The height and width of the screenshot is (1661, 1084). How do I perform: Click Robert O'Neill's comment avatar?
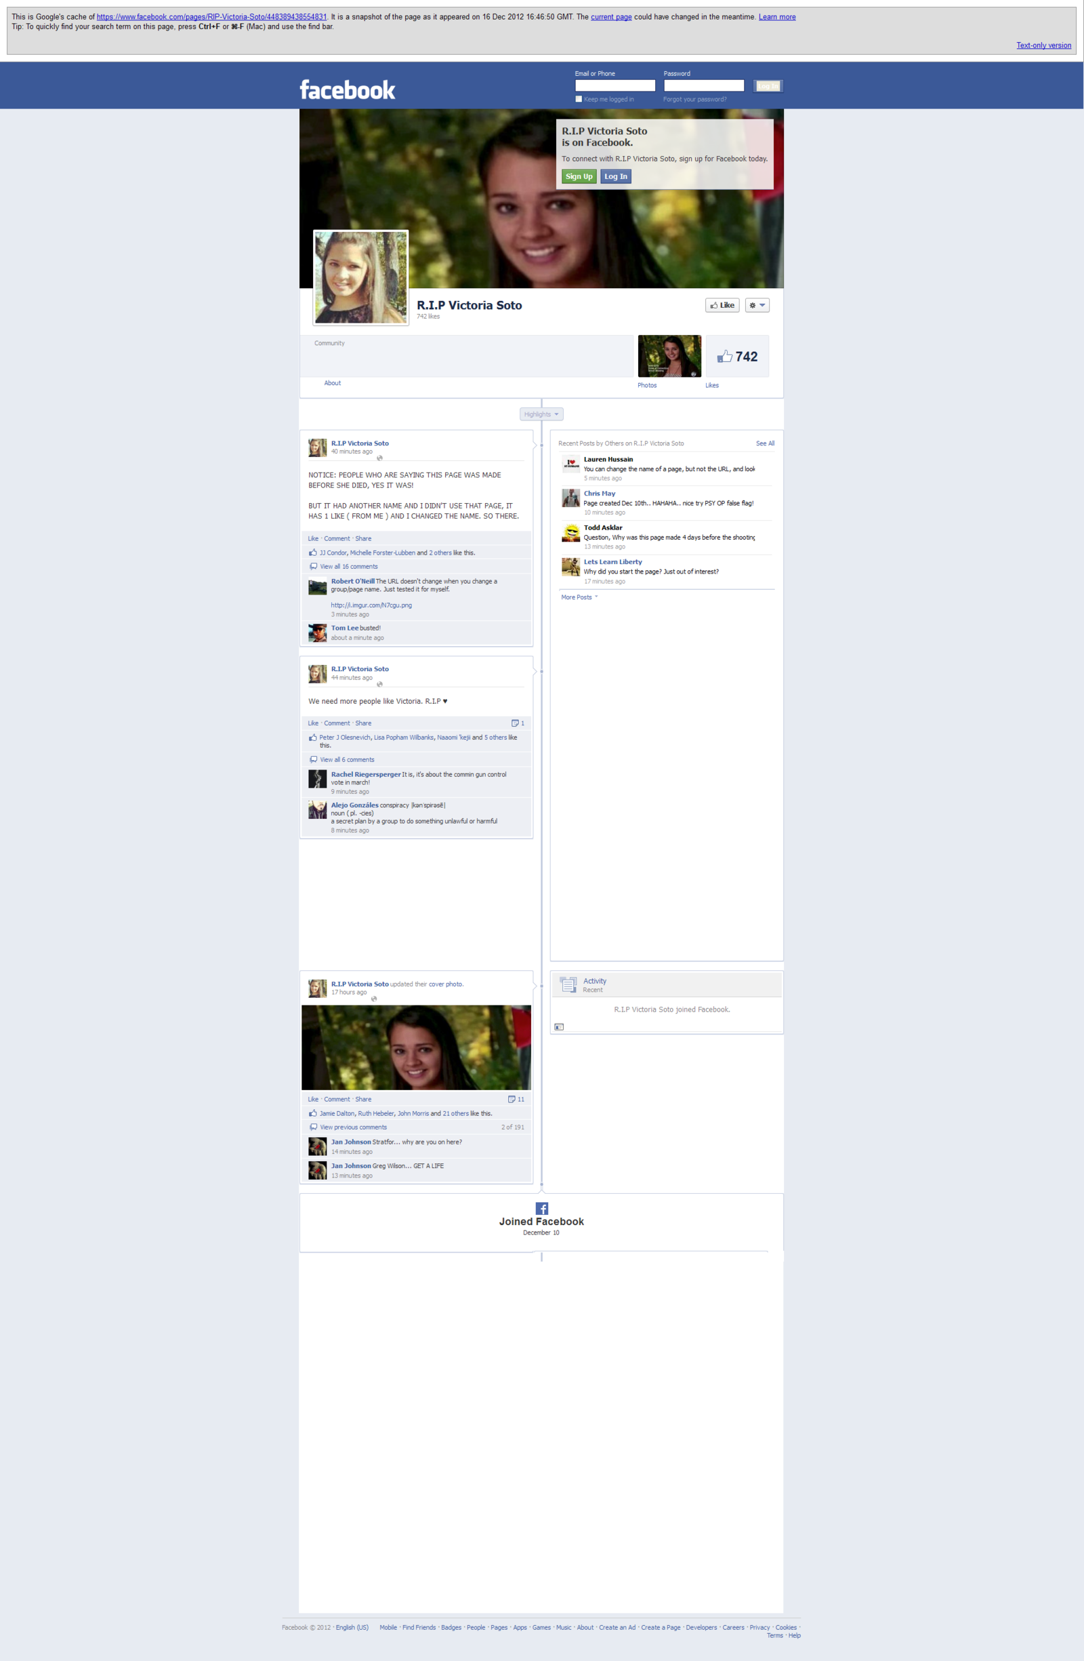point(317,586)
